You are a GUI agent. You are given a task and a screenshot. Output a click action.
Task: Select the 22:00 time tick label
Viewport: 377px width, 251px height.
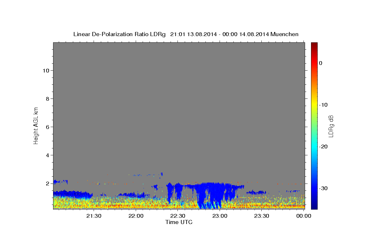(136, 216)
